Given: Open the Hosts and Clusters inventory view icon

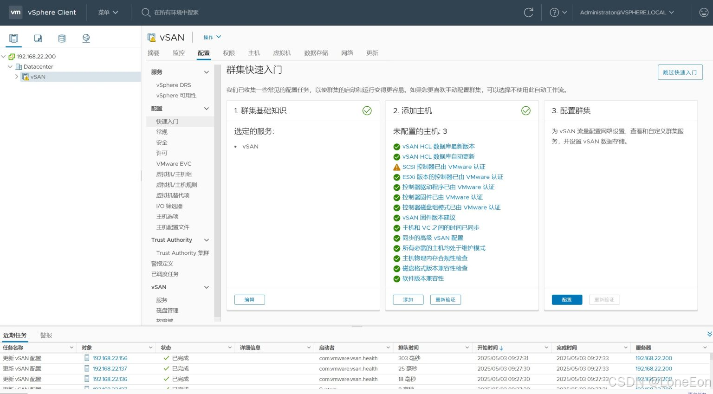Looking at the screenshot, I should [14, 39].
